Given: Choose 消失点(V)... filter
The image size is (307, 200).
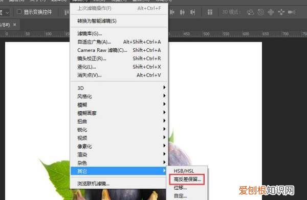Looking at the screenshot, I should tap(119, 75).
